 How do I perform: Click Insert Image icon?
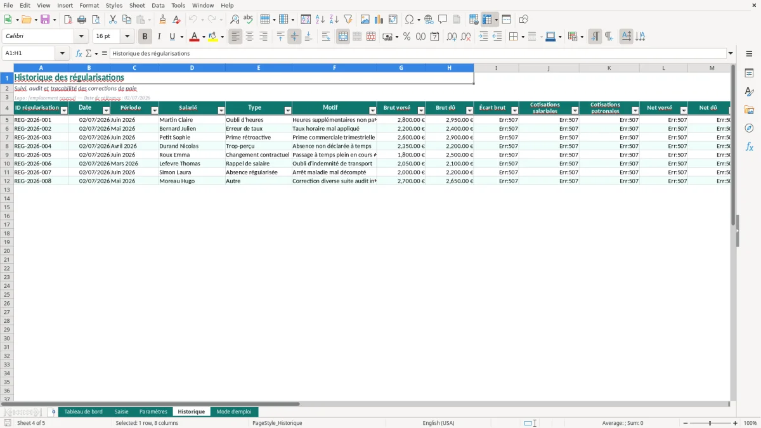click(365, 20)
